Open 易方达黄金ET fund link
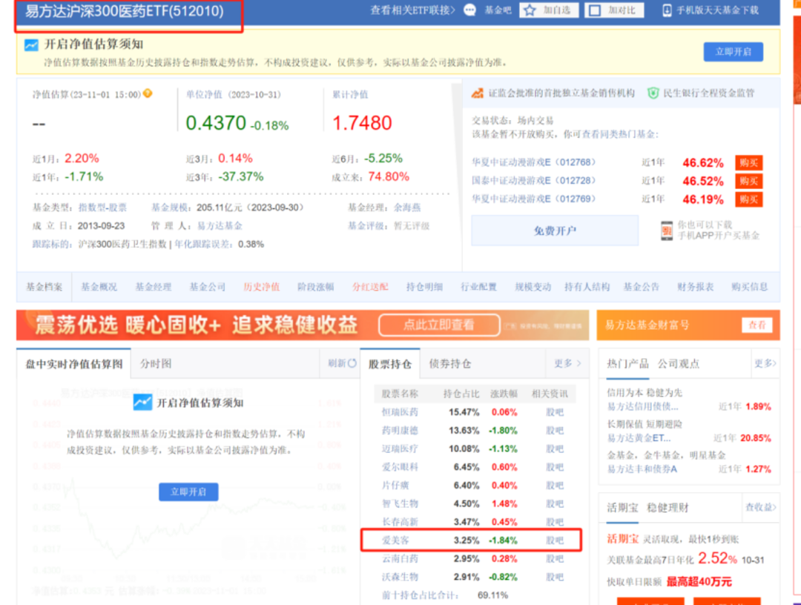This screenshot has height=605, width=801. (639, 438)
